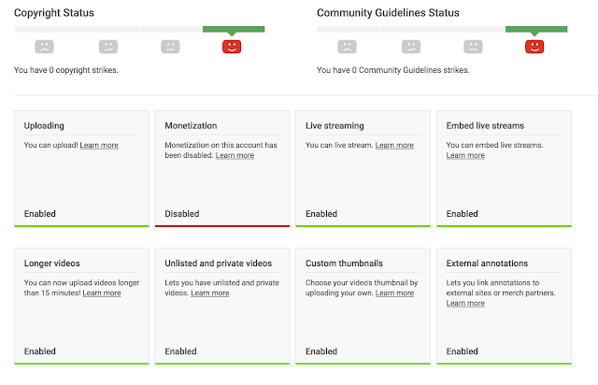Click Learn more for Unlisted and private videos
This screenshot has width=598, height=385.
[x=210, y=293]
